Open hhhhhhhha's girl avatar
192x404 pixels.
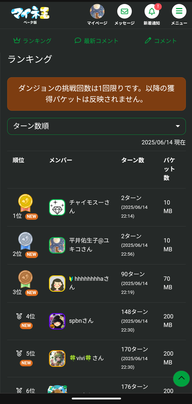pyautogui.click(x=57, y=283)
